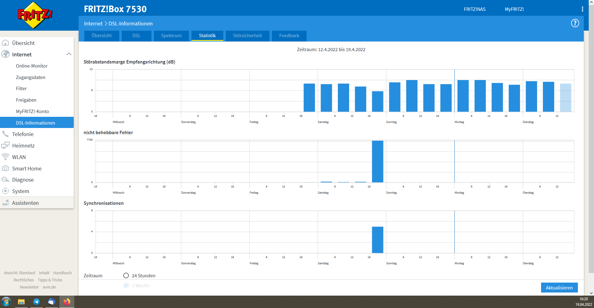594x308 pixels.
Task: Open the Störsicherheit tab
Action: pyautogui.click(x=247, y=36)
